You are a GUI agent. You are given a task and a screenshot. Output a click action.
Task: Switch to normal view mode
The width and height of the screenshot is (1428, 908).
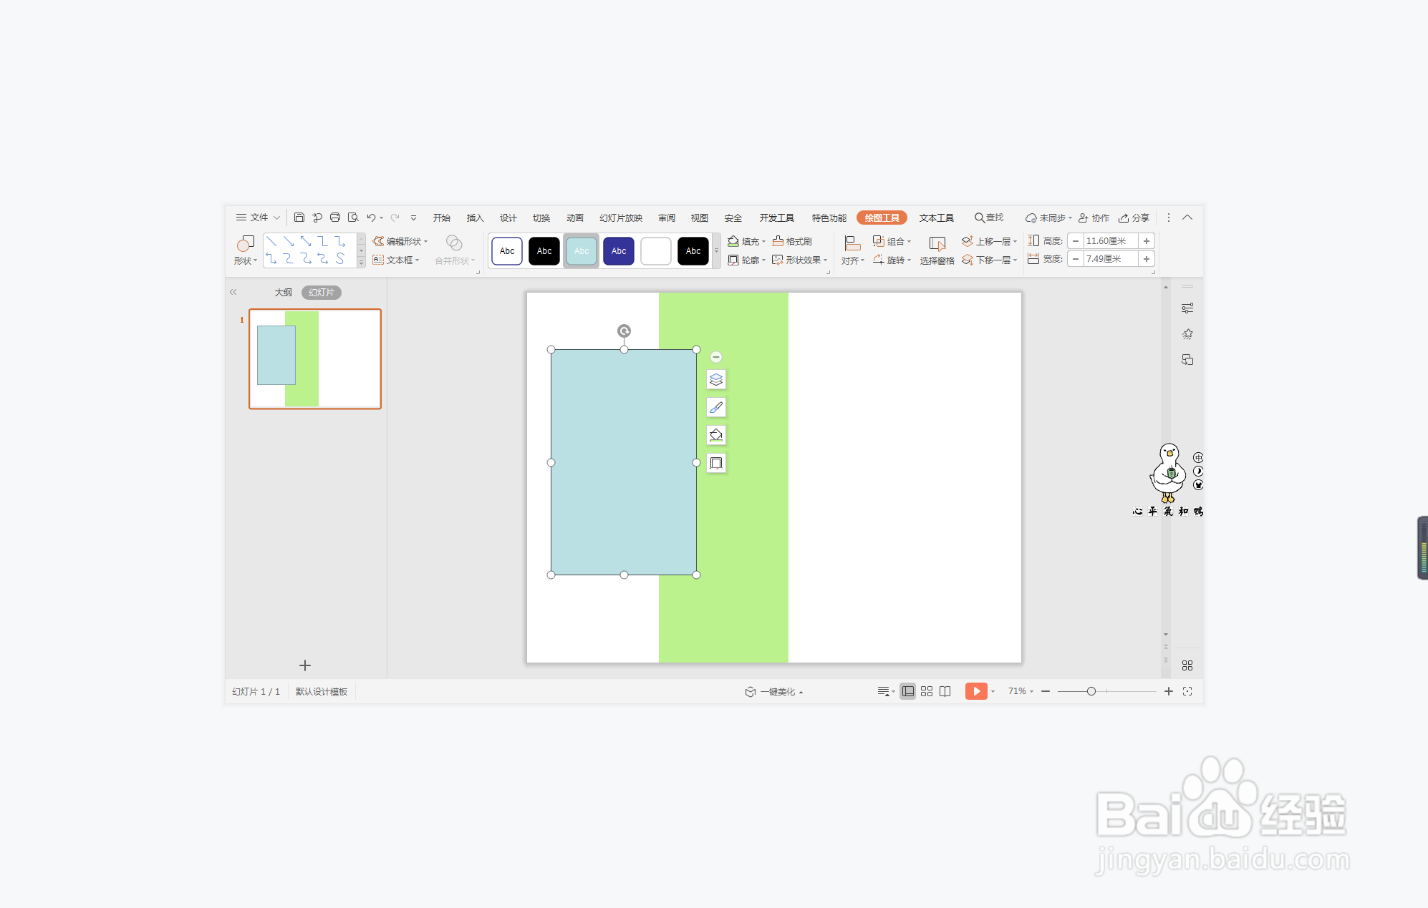[908, 691]
